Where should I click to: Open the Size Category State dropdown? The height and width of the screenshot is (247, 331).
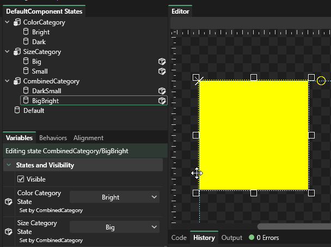[114, 227]
